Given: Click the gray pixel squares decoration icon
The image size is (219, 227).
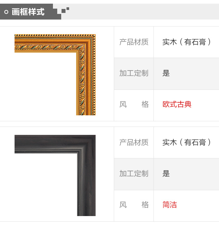Looking at the screenshot, I should (66, 10).
